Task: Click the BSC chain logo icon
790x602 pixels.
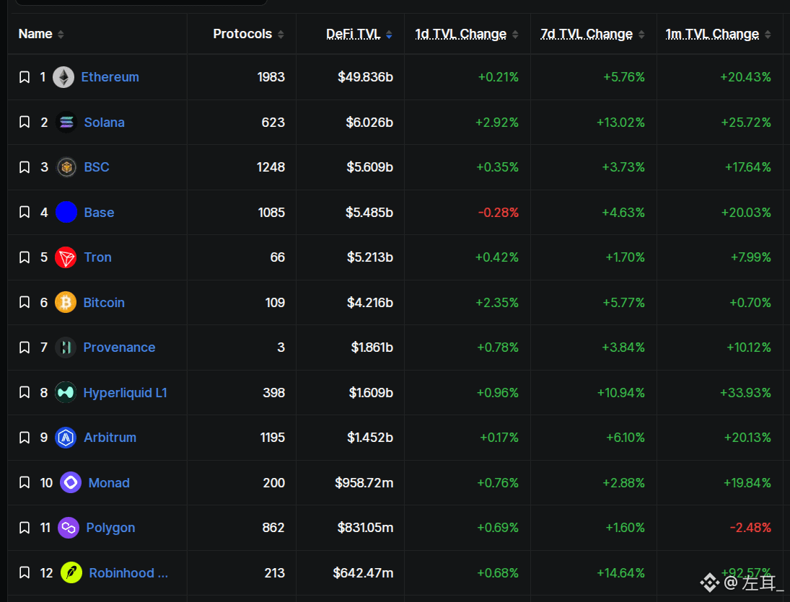Action: pyautogui.click(x=66, y=167)
